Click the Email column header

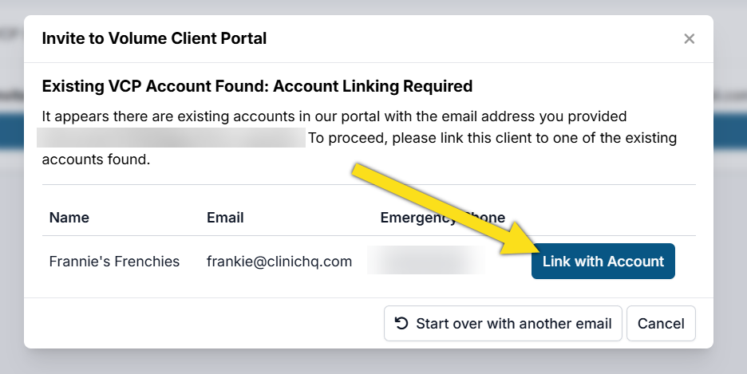(225, 218)
